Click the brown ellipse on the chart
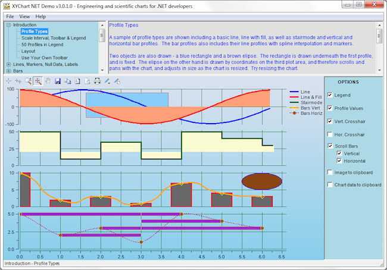The image size is (387, 270). 261,181
